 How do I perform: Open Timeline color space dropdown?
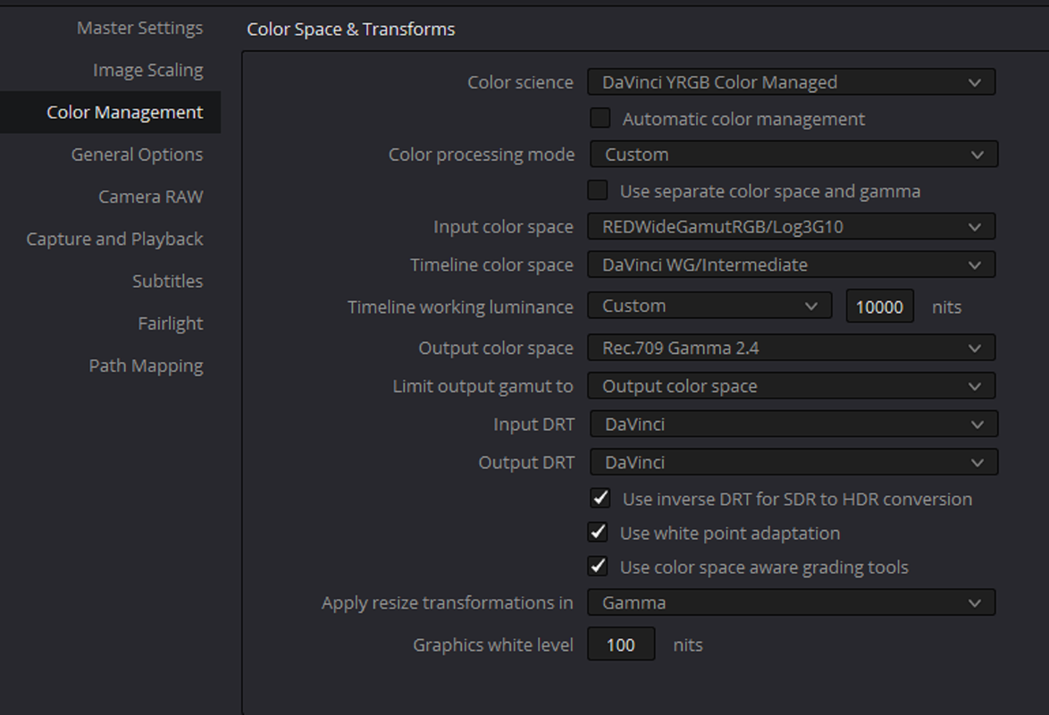point(792,265)
